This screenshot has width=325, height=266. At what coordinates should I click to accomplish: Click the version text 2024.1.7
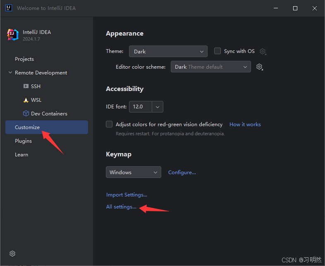31,39
